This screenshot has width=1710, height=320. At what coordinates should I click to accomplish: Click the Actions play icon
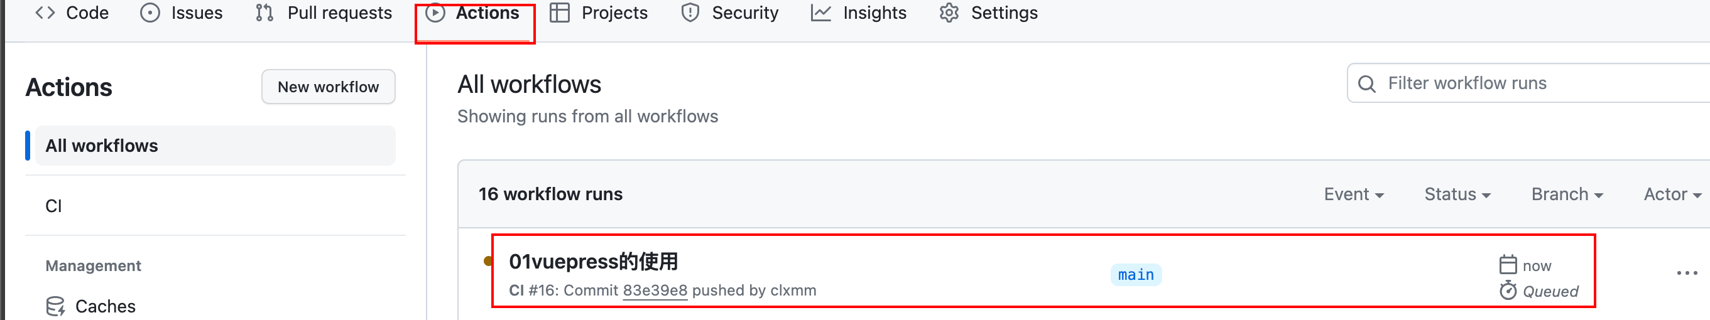[x=435, y=13]
